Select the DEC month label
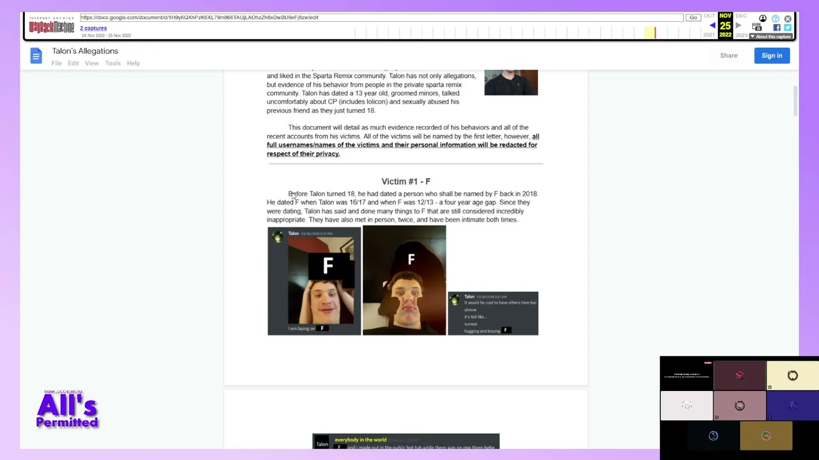 pyautogui.click(x=741, y=16)
